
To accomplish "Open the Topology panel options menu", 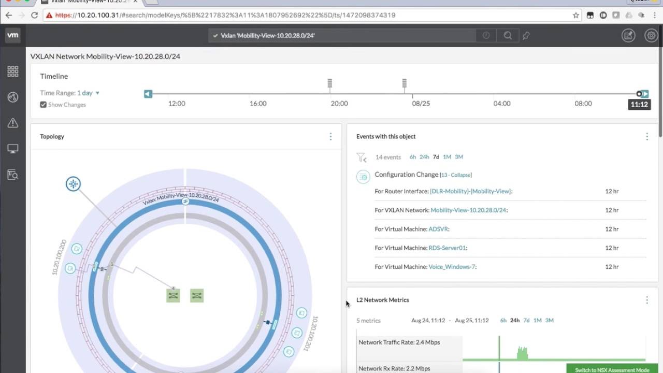I will click(330, 137).
